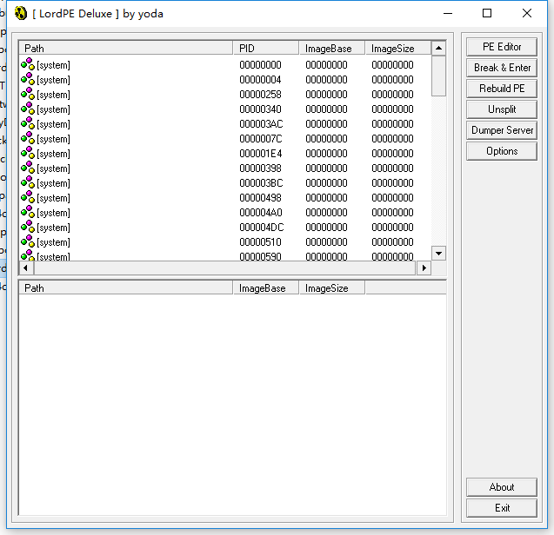
Task: Click ImageSize cell of PID 00000510 row
Action: 392,242
